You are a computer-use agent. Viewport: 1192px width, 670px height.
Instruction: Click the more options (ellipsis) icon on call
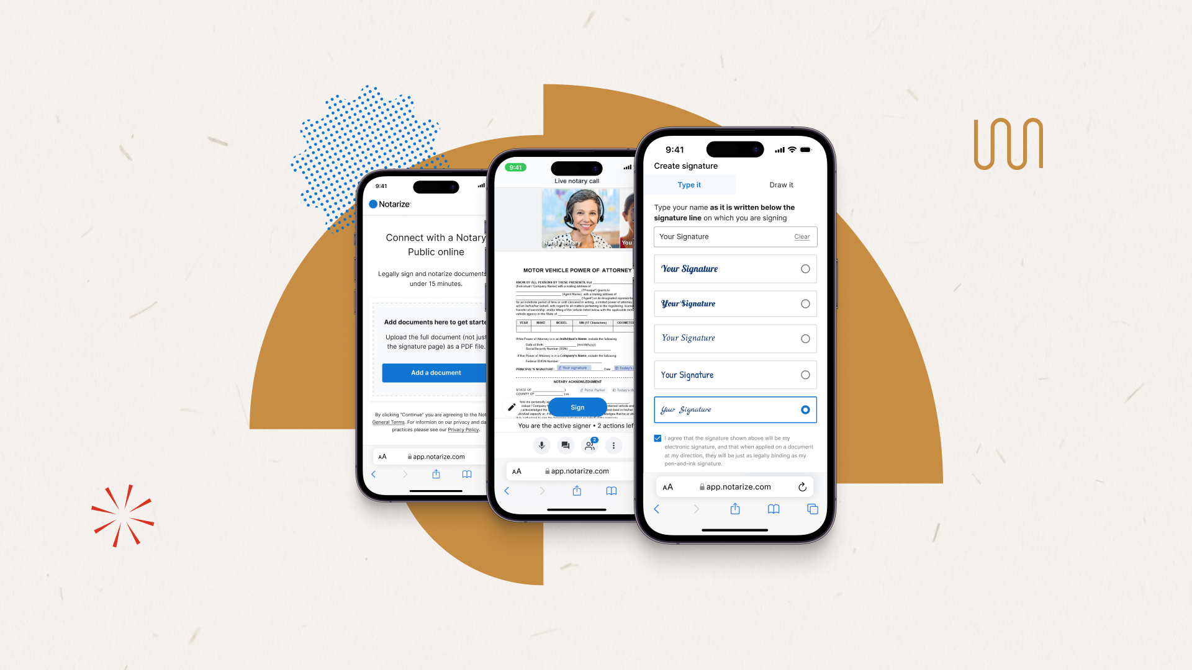click(613, 445)
